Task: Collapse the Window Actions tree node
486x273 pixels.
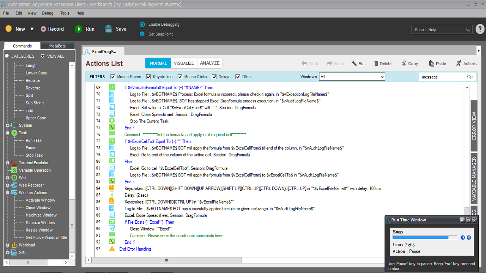Action: click(8, 193)
